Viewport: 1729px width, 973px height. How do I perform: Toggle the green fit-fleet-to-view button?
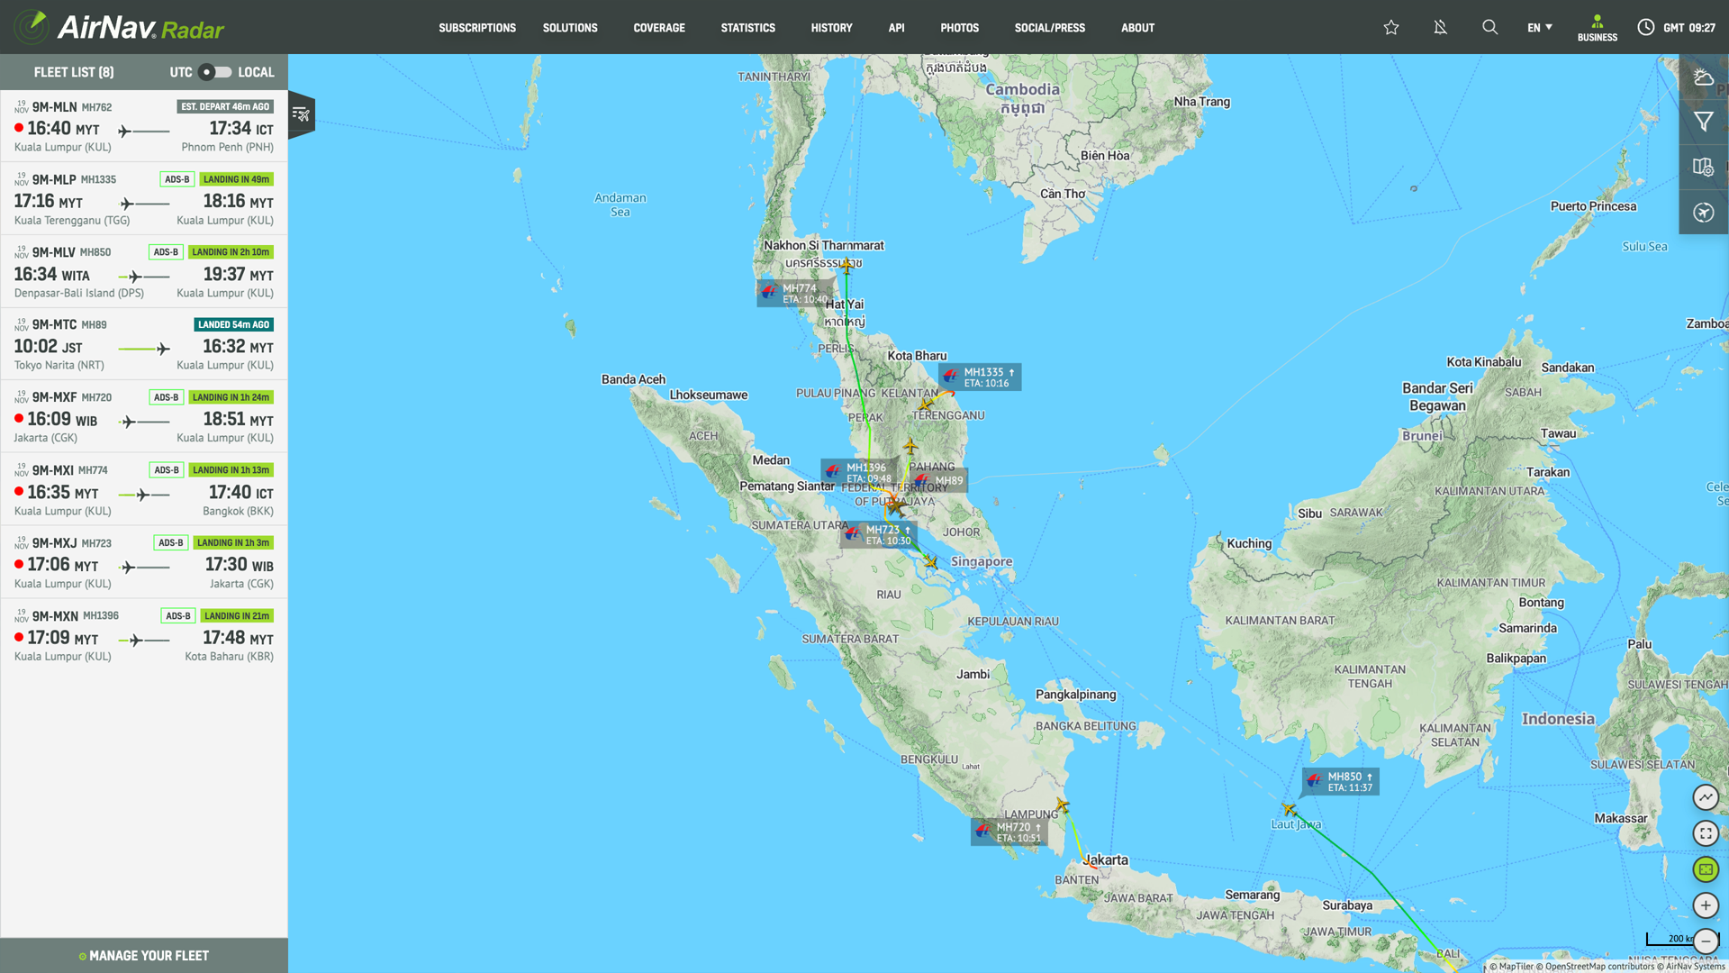[1706, 869]
